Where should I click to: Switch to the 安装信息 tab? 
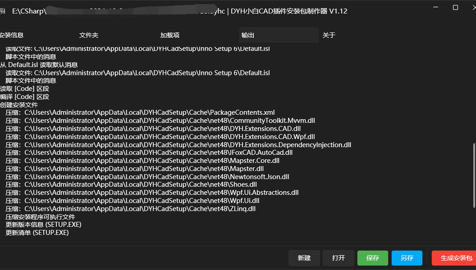[11, 35]
